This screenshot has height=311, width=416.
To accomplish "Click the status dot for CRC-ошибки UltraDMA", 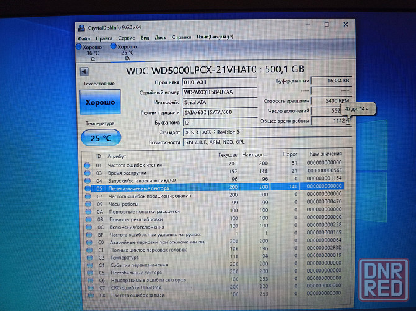I will (x=91, y=287).
